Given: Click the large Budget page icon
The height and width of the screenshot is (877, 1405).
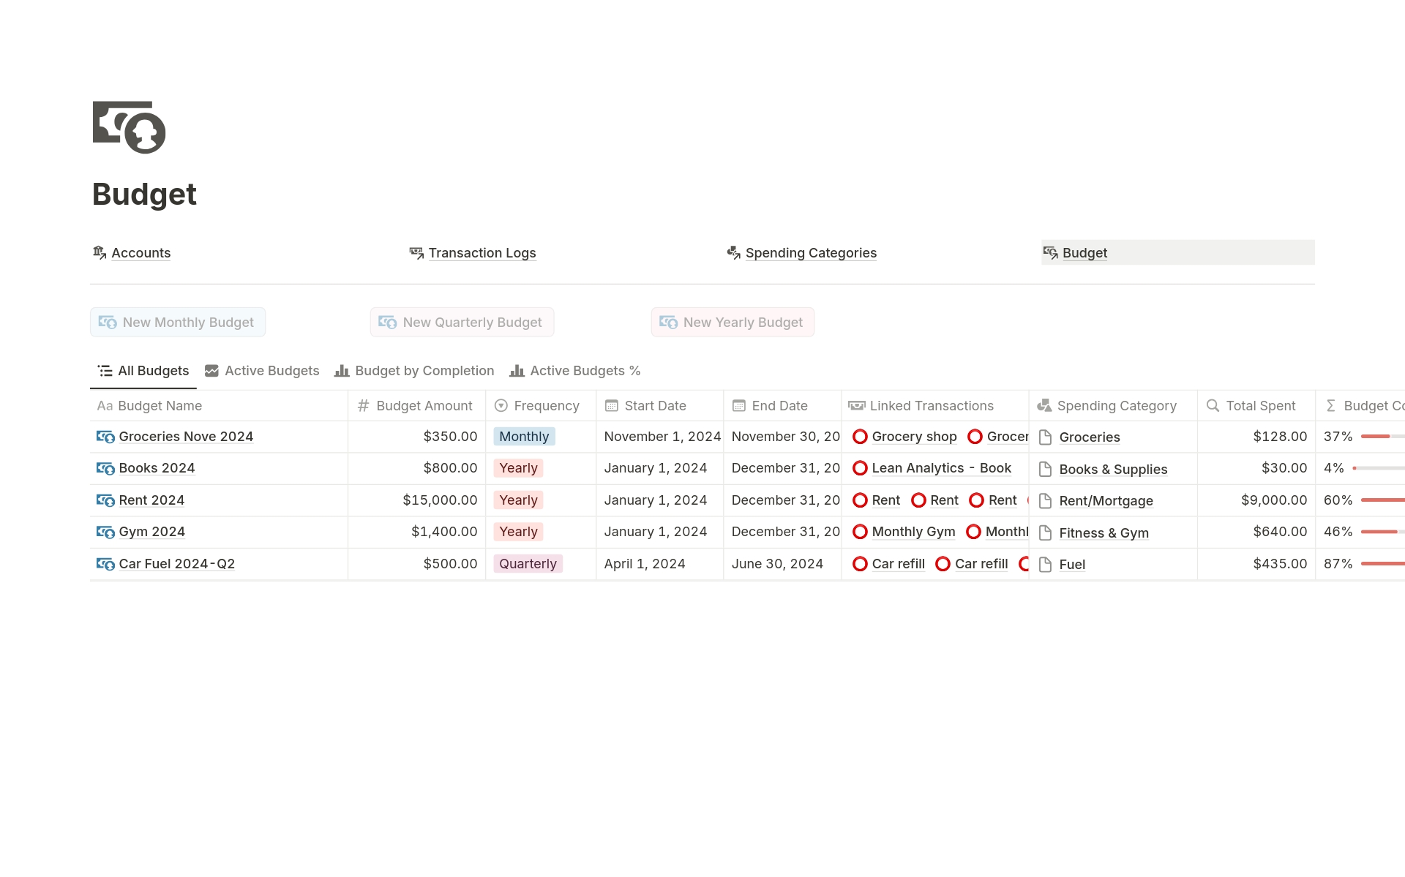Looking at the screenshot, I should point(130,127).
